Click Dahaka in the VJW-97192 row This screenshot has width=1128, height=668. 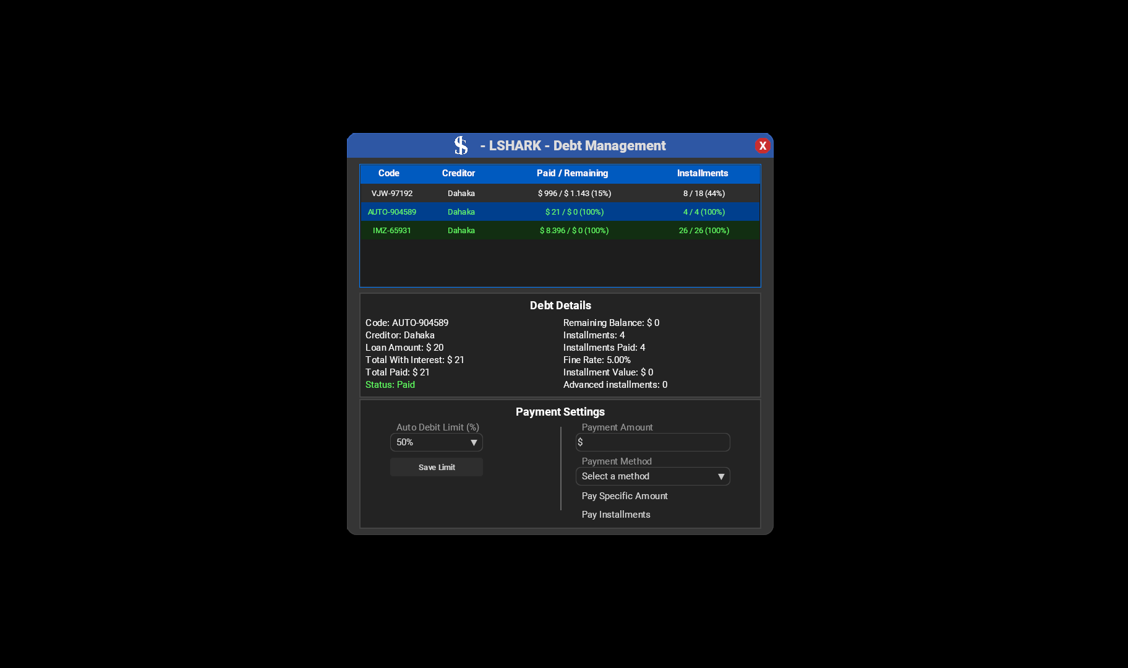pos(461,194)
